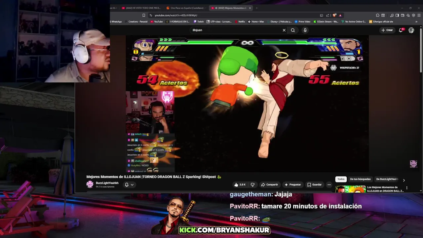Open a new browser tab
This screenshot has height=238, width=423.
257,8
